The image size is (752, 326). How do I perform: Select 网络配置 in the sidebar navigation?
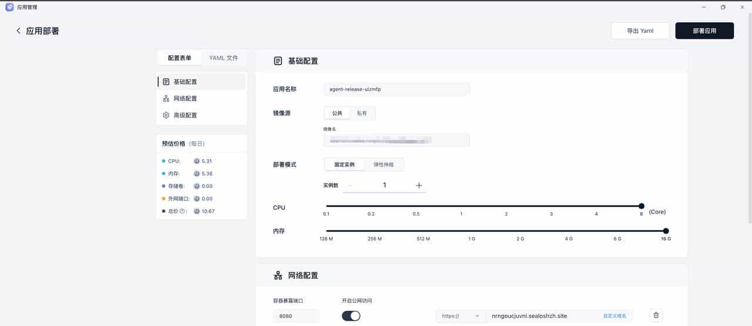[202, 99]
